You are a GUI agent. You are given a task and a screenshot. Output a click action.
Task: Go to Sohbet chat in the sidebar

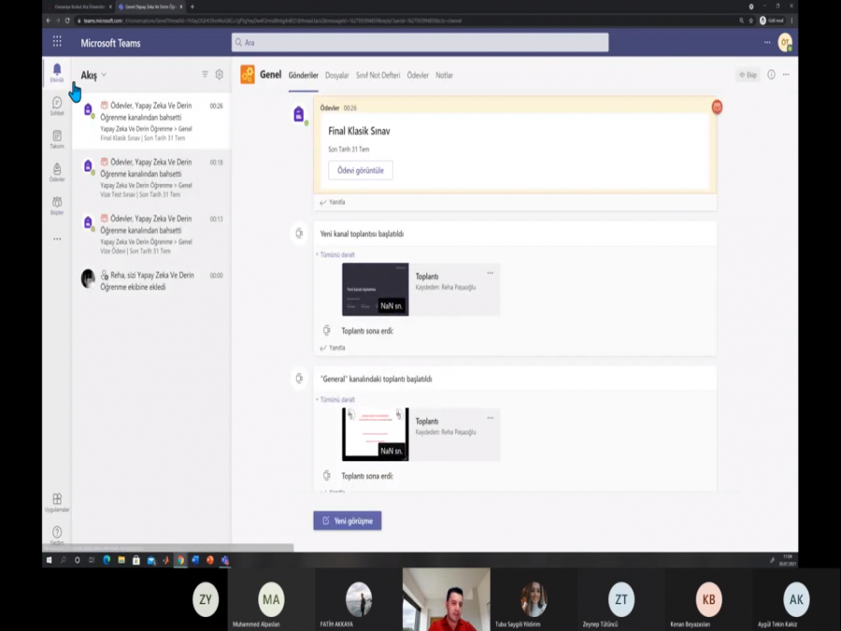(x=57, y=107)
